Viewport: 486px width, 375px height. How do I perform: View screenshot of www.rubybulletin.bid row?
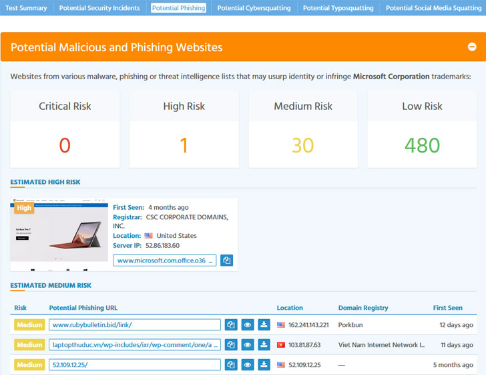tap(247, 324)
